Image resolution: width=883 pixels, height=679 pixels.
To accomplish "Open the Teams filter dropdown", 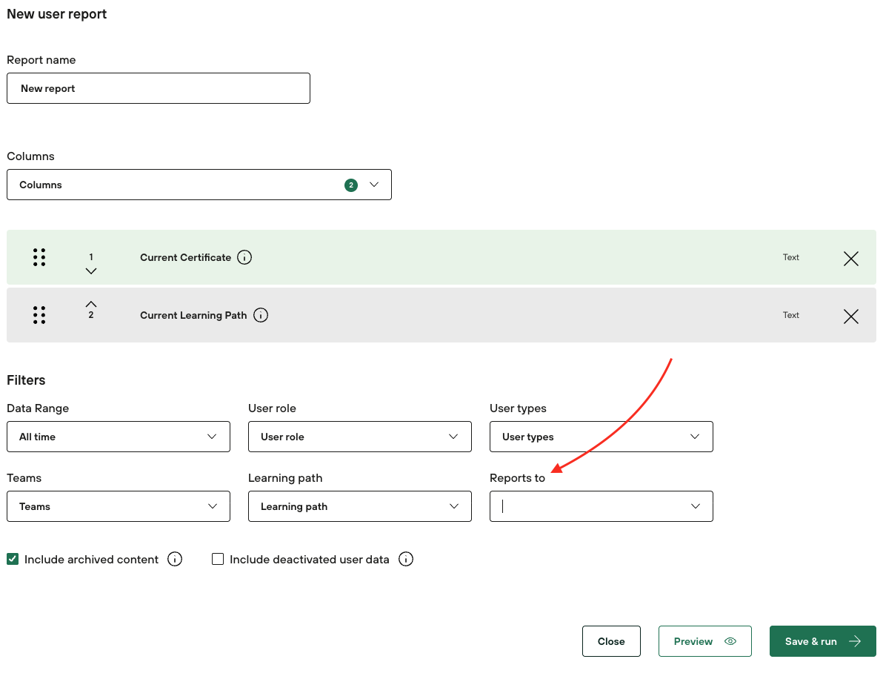I will [x=119, y=506].
